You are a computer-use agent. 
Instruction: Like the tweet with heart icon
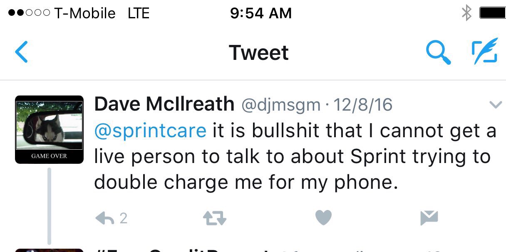pyautogui.click(x=323, y=217)
